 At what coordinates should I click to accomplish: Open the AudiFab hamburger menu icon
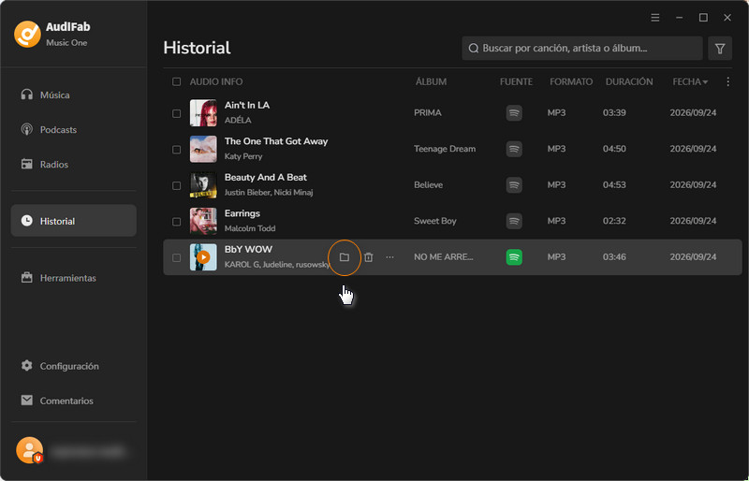pyautogui.click(x=654, y=18)
